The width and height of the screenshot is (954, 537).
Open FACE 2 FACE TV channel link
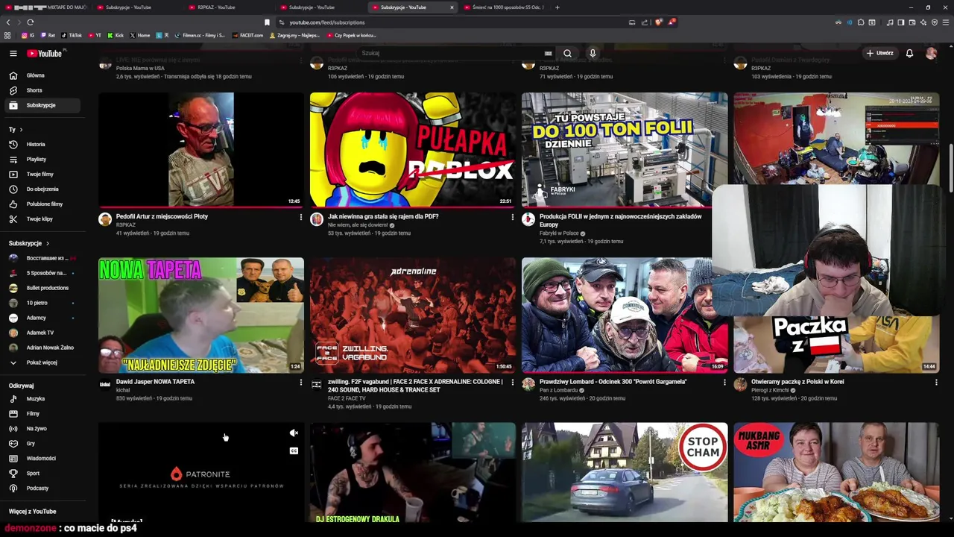(x=347, y=398)
